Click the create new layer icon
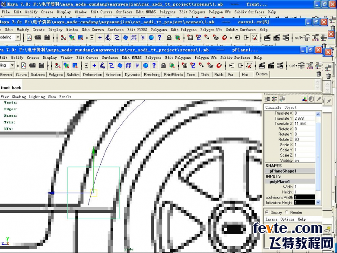Screen dimensions: 337x253 point(327,229)
